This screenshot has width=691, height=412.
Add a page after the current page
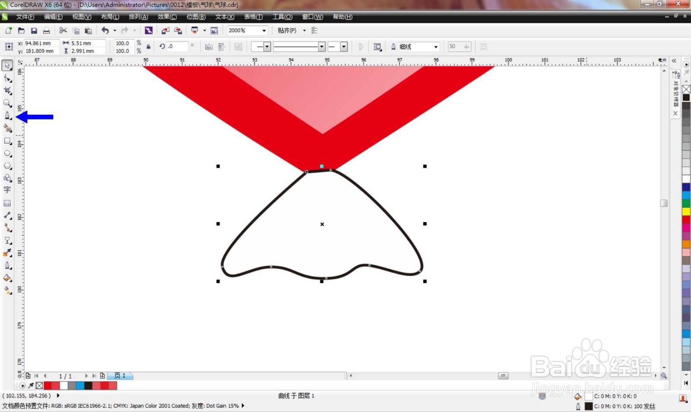pos(102,376)
